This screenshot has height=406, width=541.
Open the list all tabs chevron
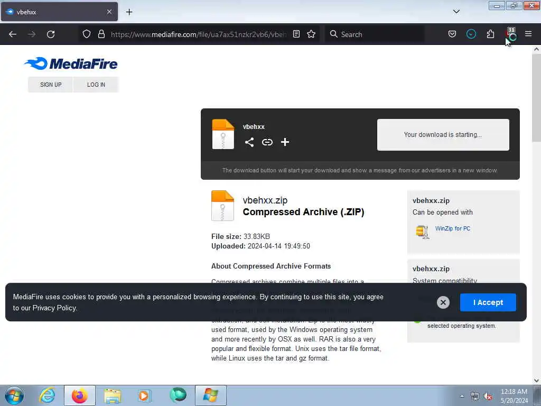coord(456,12)
